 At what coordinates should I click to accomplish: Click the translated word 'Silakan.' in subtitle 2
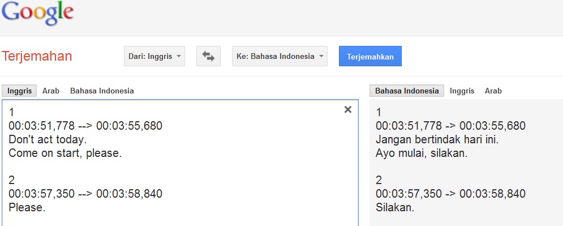(x=395, y=208)
